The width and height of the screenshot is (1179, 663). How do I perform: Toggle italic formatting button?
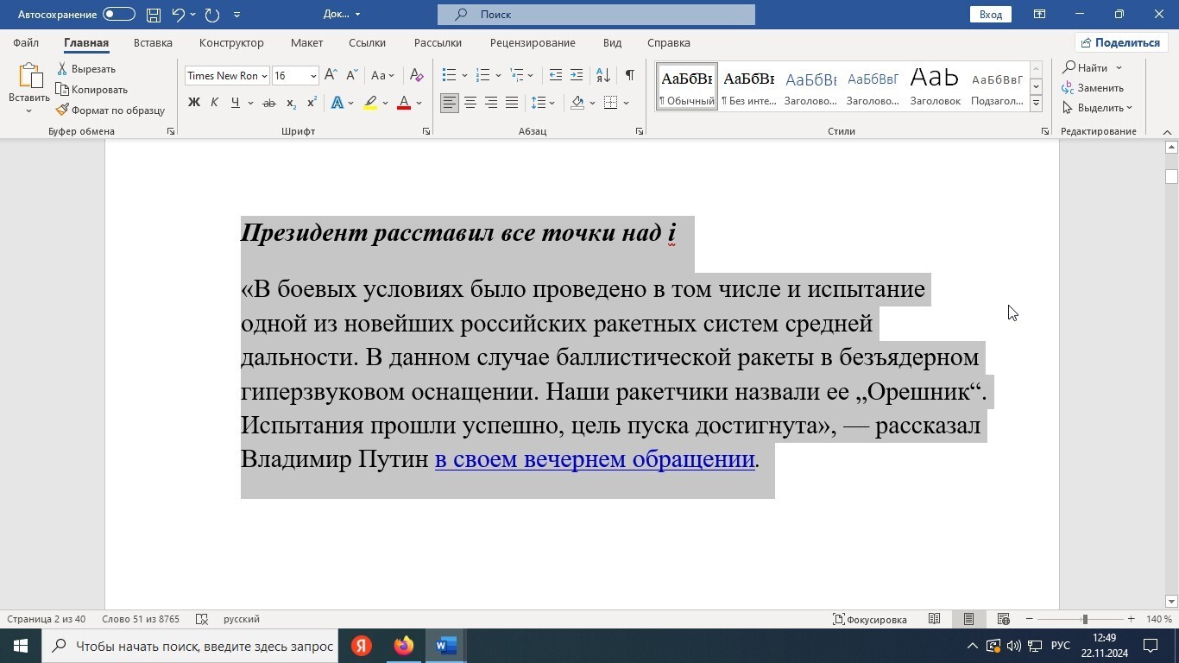click(x=214, y=103)
